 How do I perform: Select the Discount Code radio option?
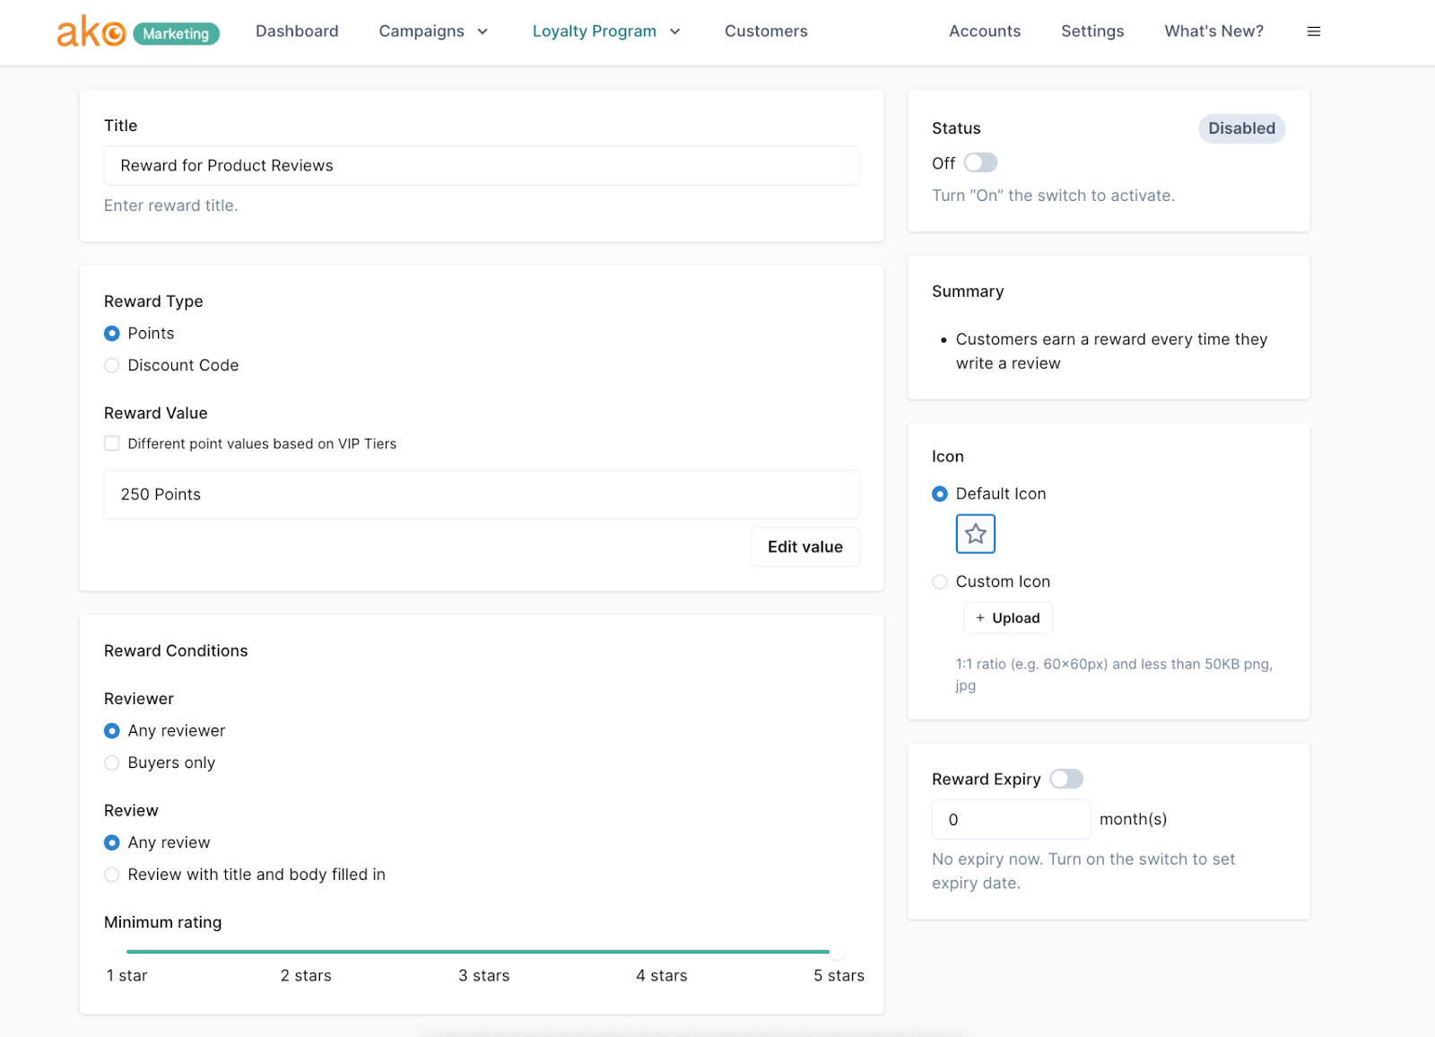tap(112, 365)
